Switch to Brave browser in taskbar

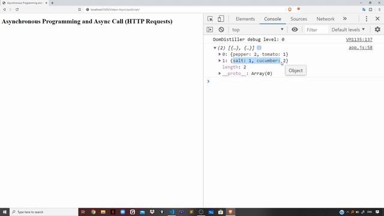pos(230,212)
